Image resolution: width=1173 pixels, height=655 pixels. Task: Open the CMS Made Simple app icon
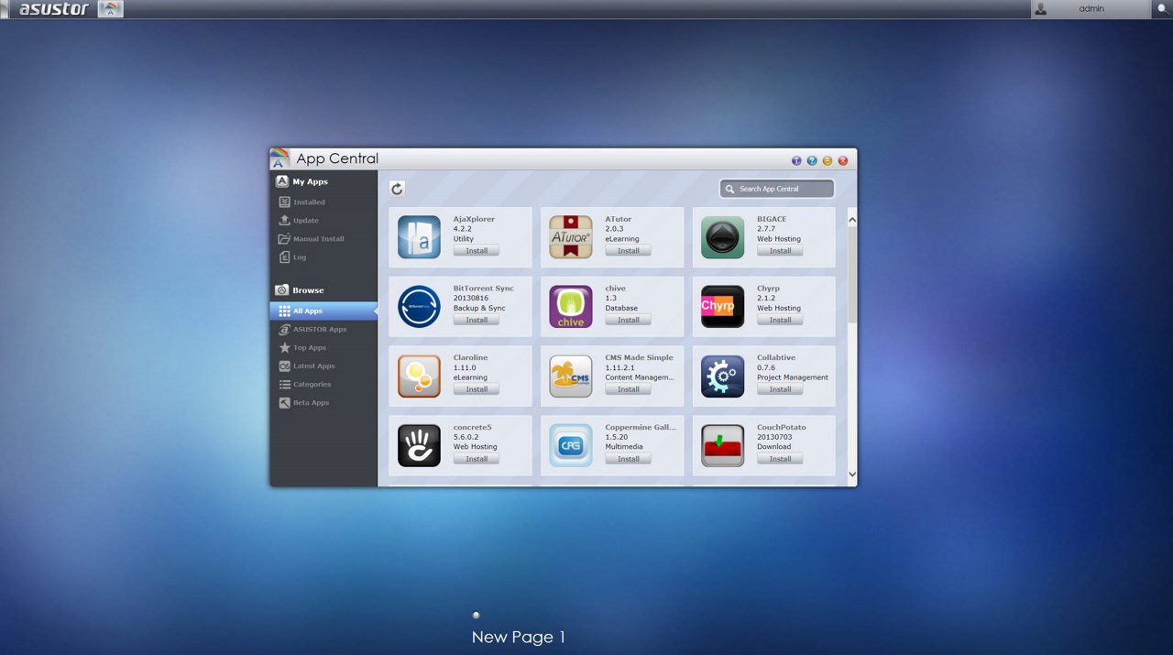[571, 377]
